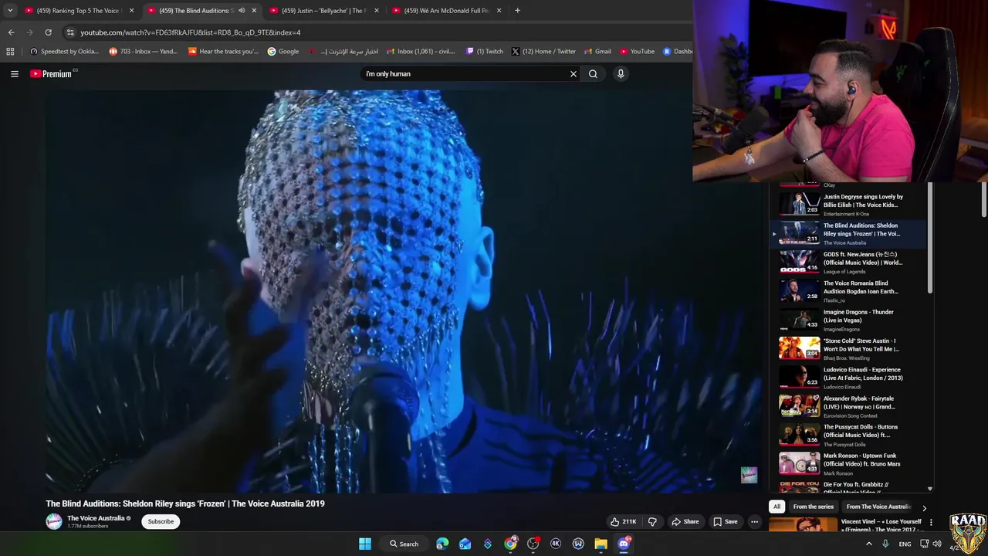Screen dimensions: 988x556
Task: Click the Share button
Action: tap(685, 521)
